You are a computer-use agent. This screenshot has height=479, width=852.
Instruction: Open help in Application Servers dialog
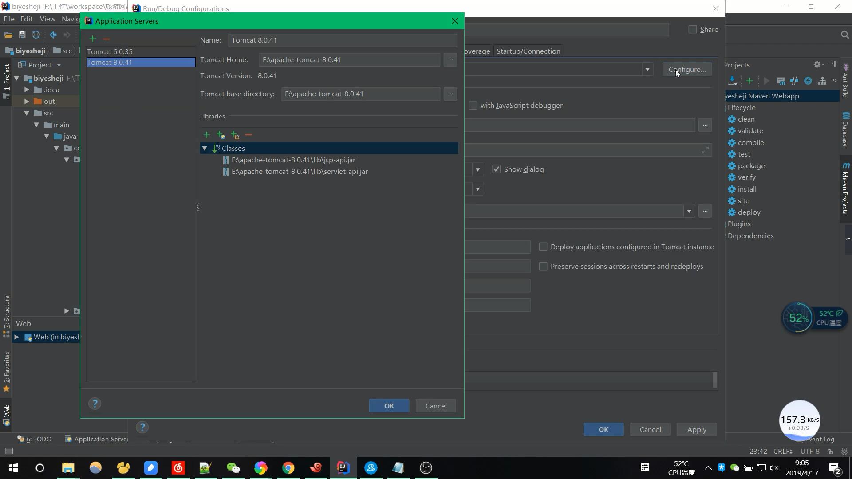[x=95, y=404]
